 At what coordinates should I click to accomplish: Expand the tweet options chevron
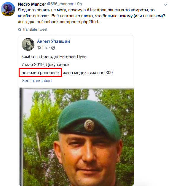(165, 5)
